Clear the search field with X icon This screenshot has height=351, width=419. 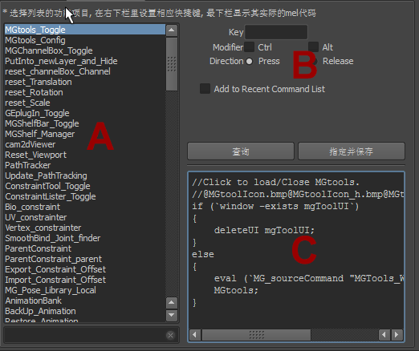(170, 335)
